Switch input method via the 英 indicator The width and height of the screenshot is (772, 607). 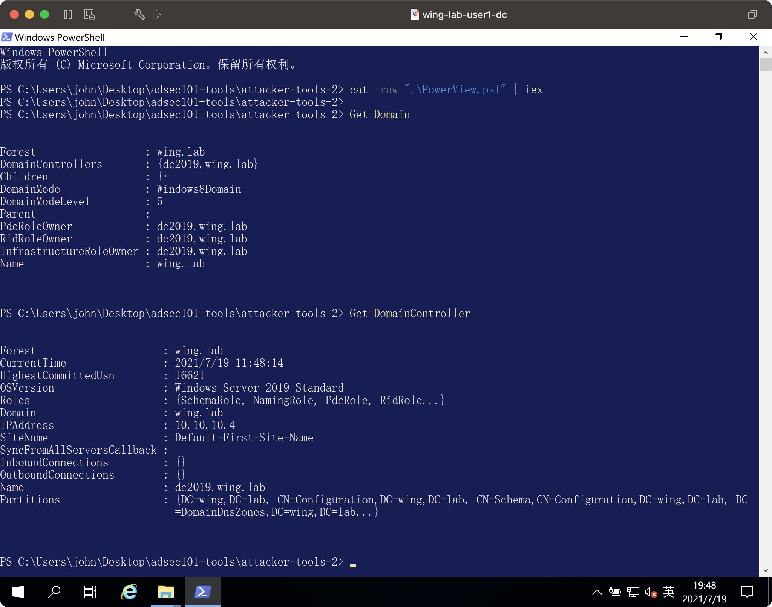[668, 592]
